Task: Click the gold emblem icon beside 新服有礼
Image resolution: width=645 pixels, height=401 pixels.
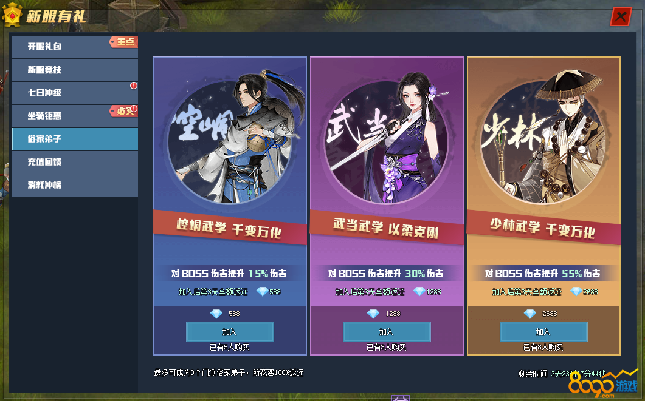Action: pos(12,15)
